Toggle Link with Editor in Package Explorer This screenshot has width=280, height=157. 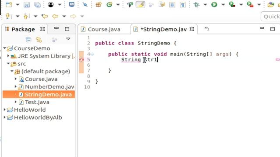click(39, 40)
